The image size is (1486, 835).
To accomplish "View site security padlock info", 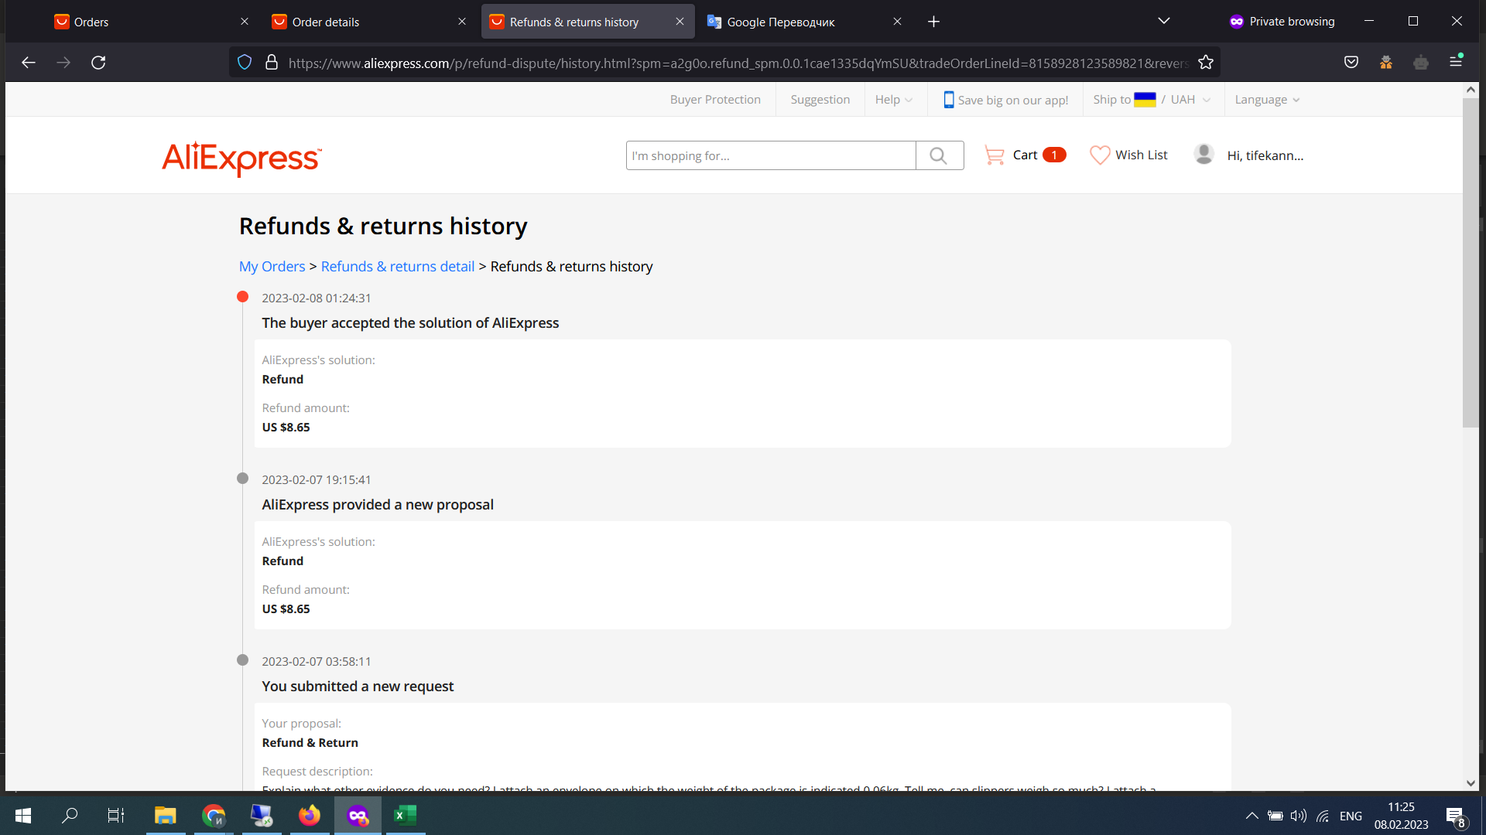I will [272, 63].
